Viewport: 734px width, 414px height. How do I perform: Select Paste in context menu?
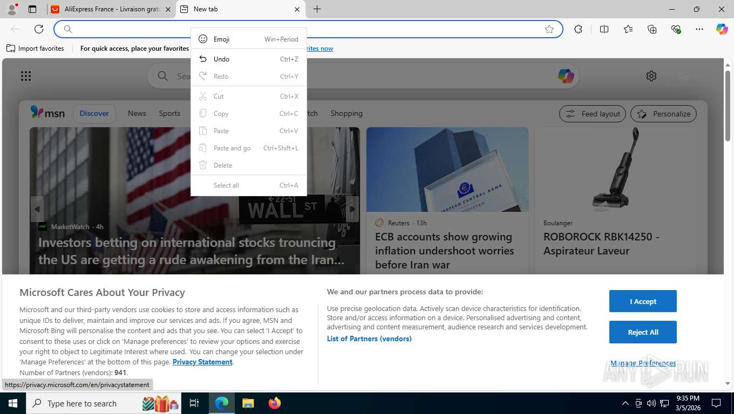(249, 131)
